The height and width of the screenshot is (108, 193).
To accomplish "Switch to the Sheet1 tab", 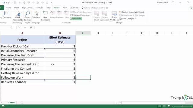I will click(12, 103).
